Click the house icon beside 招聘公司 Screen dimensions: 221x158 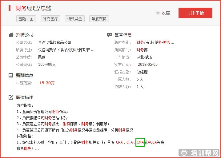(11, 35)
